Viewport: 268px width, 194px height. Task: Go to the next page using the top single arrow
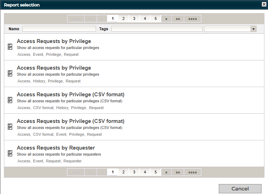[166, 19]
